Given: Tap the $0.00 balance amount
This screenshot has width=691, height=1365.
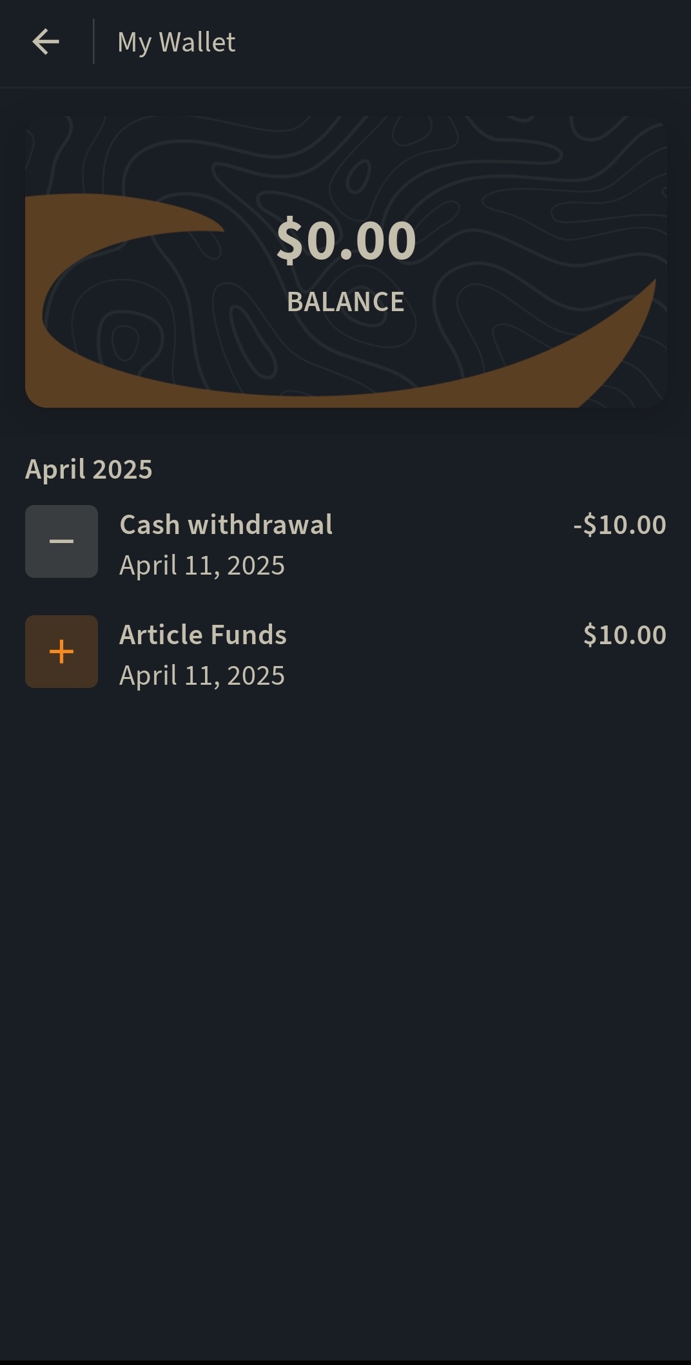Looking at the screenshot, I should click(x=345, y=242).
